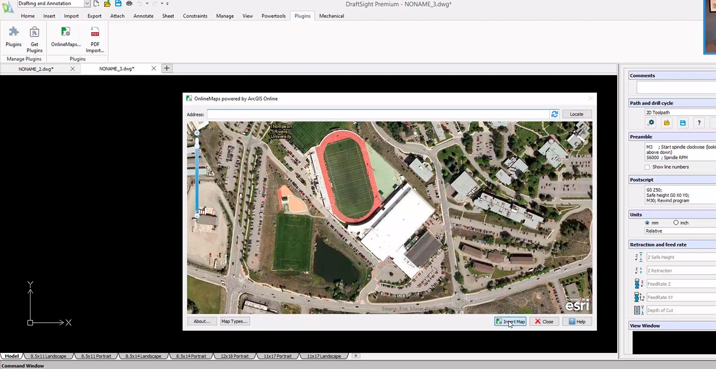Click the print icon in top toolbar

tap(129, 4)
